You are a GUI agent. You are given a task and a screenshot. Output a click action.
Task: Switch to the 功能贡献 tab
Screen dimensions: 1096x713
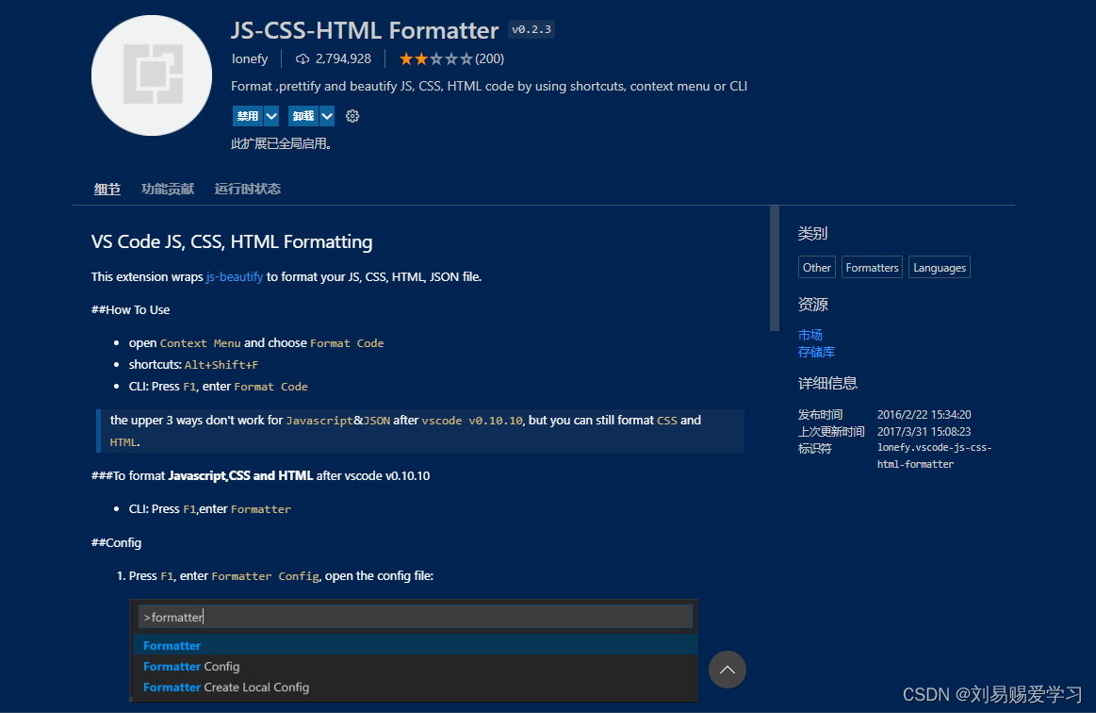click(x=168, y=189)
